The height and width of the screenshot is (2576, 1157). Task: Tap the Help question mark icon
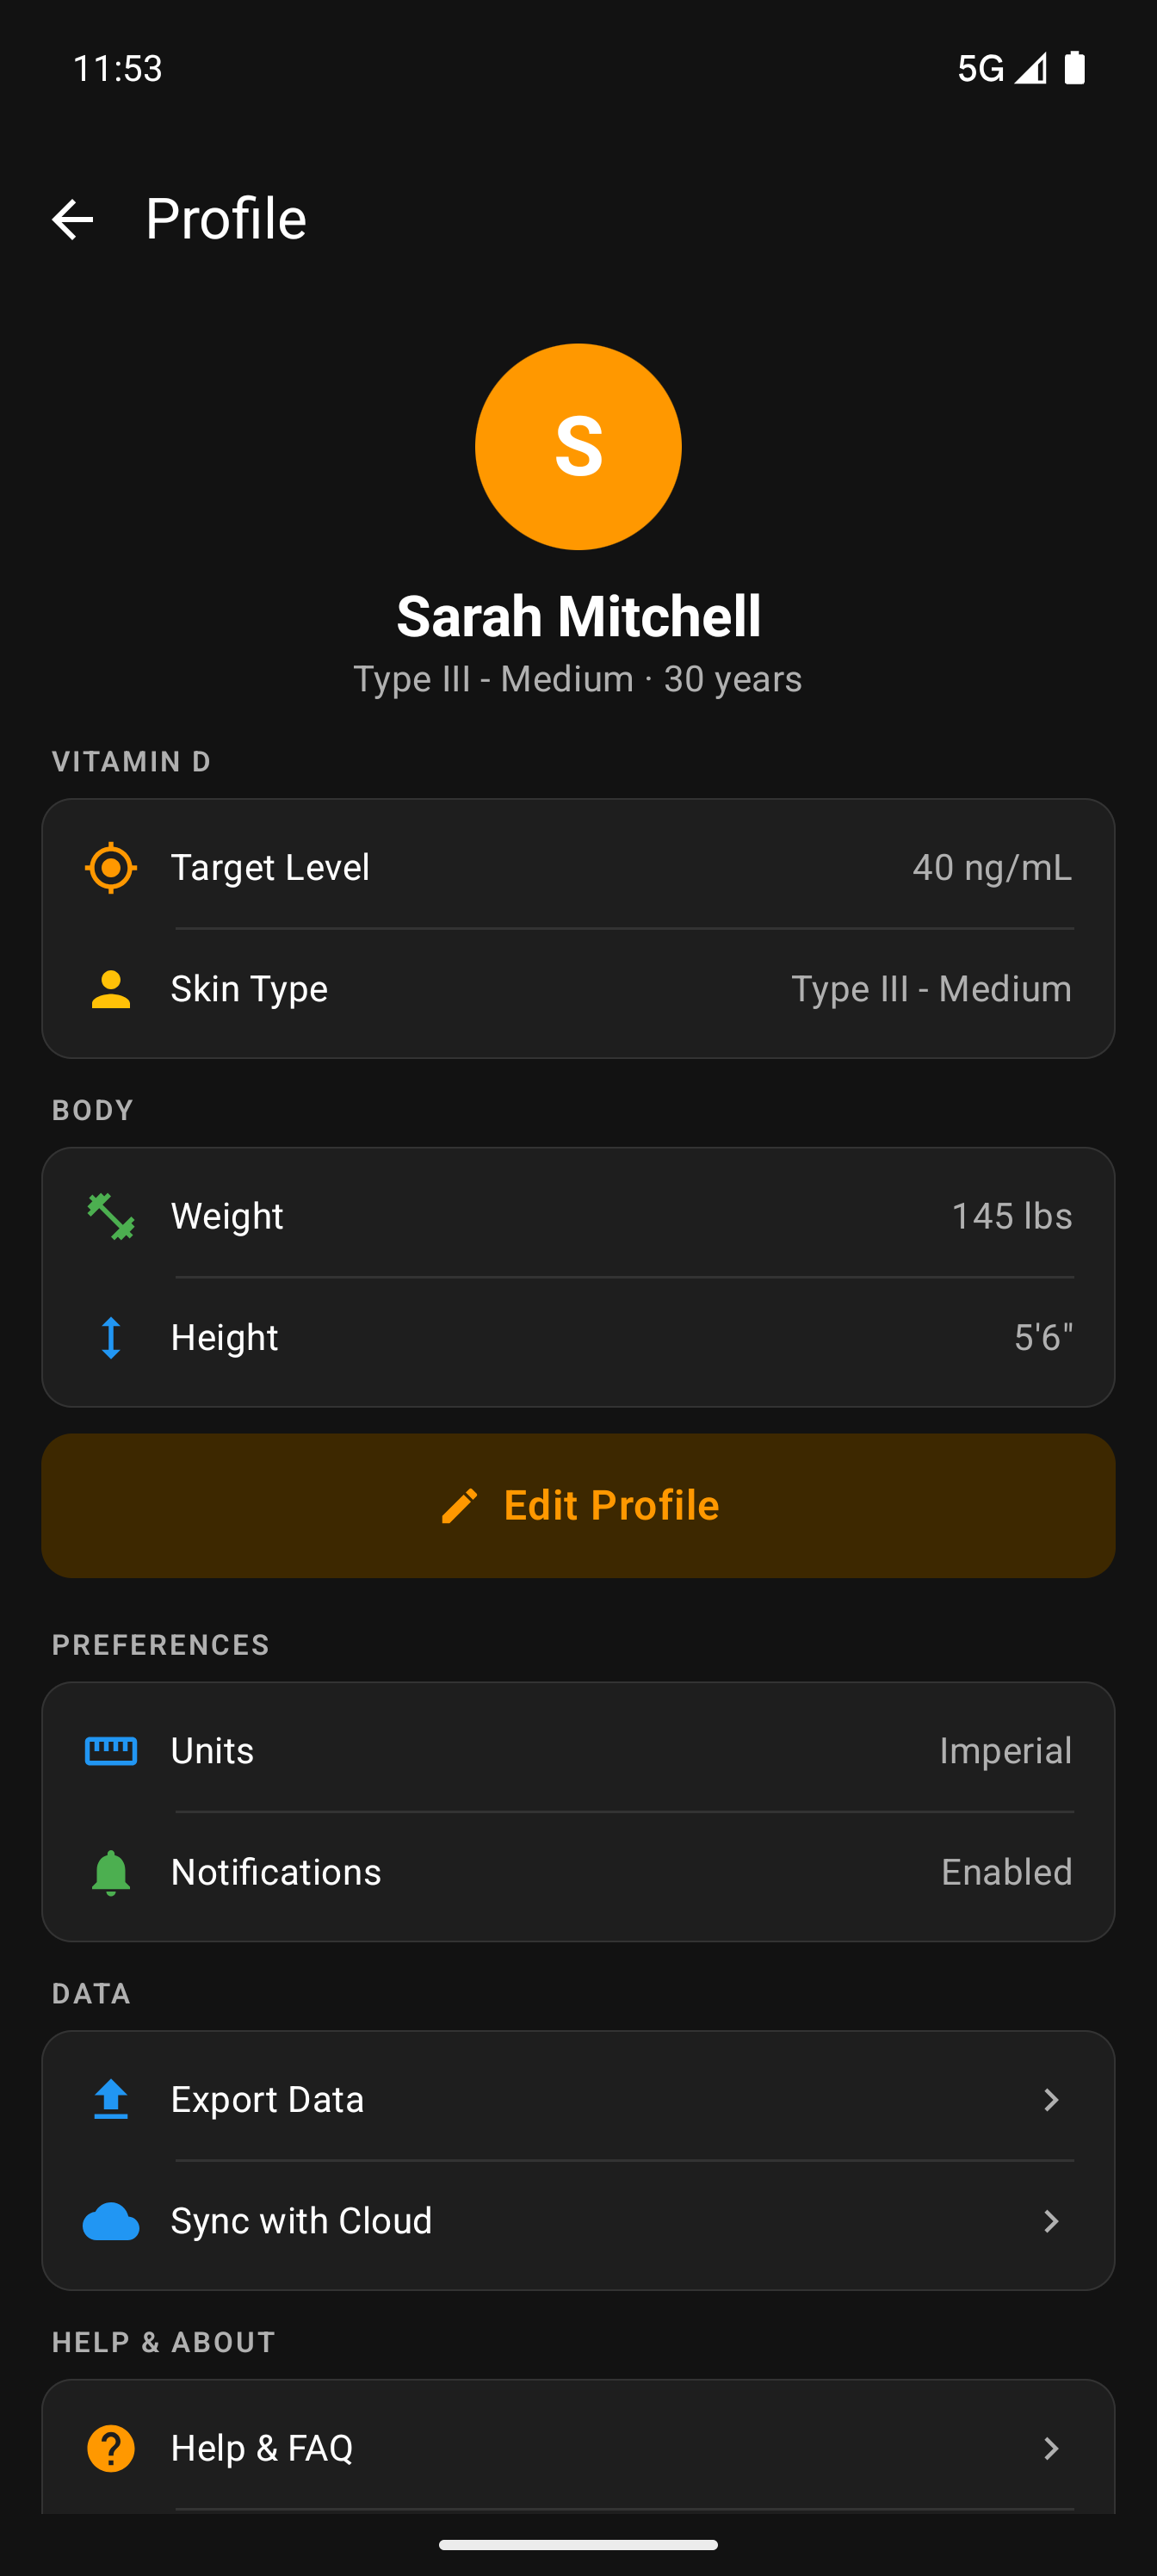111,2448
